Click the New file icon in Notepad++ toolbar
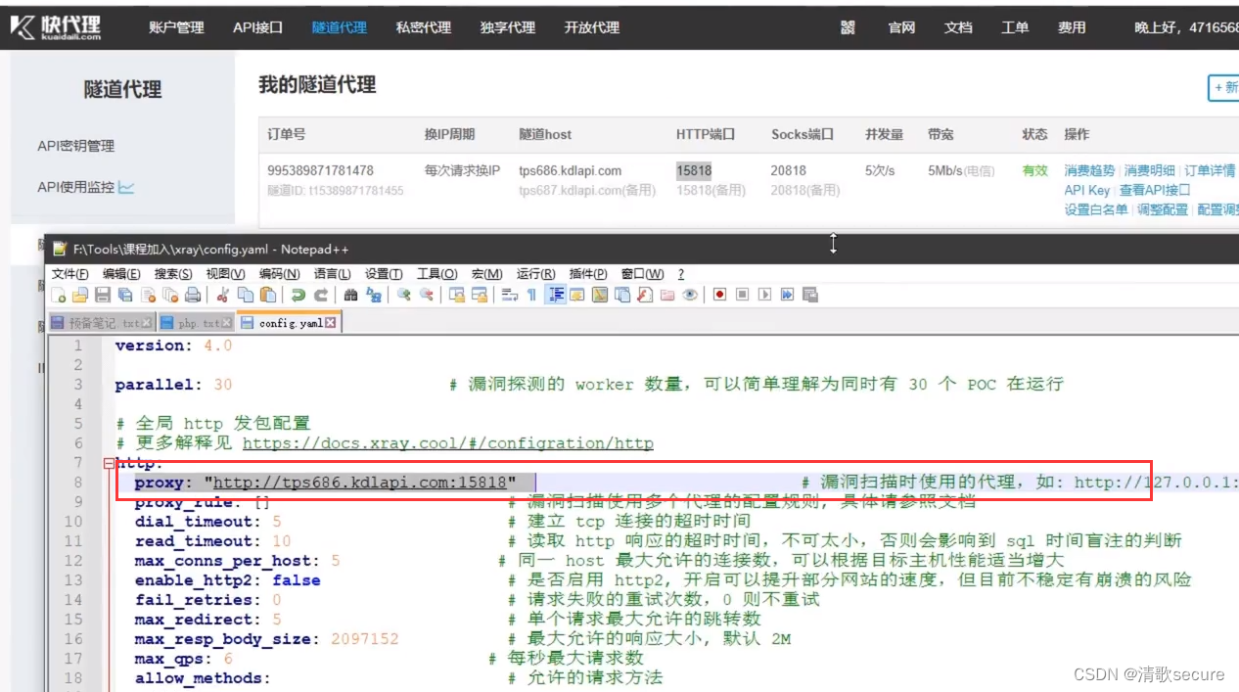The height and width of the screenshot is (692, 1239). click(x=58, y=295)
